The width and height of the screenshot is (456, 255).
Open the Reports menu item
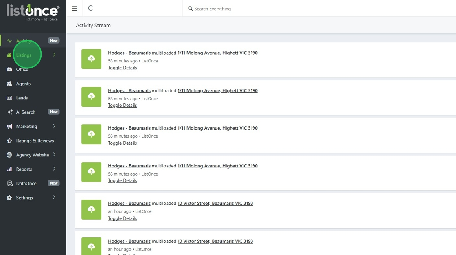coord(24,169)
